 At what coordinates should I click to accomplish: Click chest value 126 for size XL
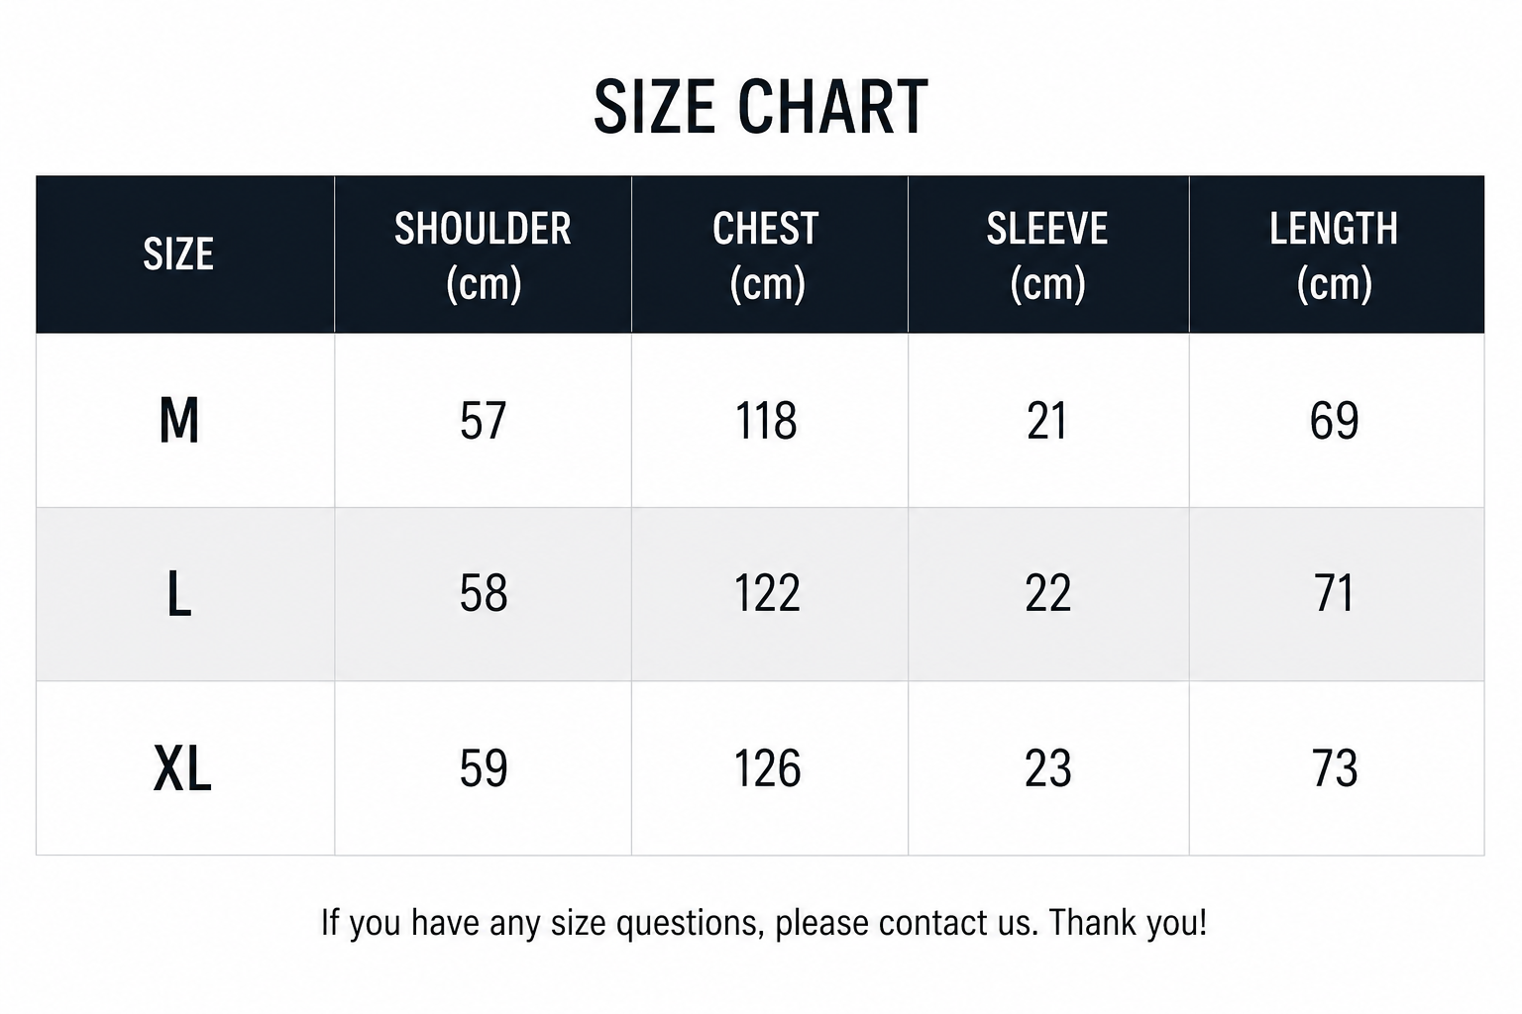click(767, 768)
